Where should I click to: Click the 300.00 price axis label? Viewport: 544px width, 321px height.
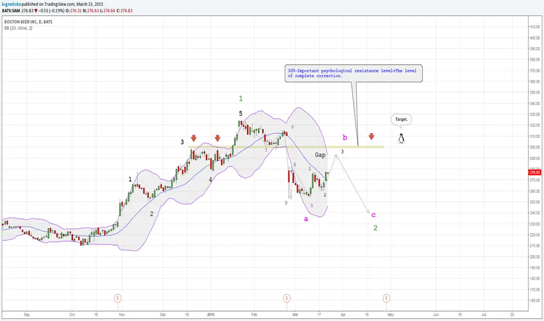(535, 147)
